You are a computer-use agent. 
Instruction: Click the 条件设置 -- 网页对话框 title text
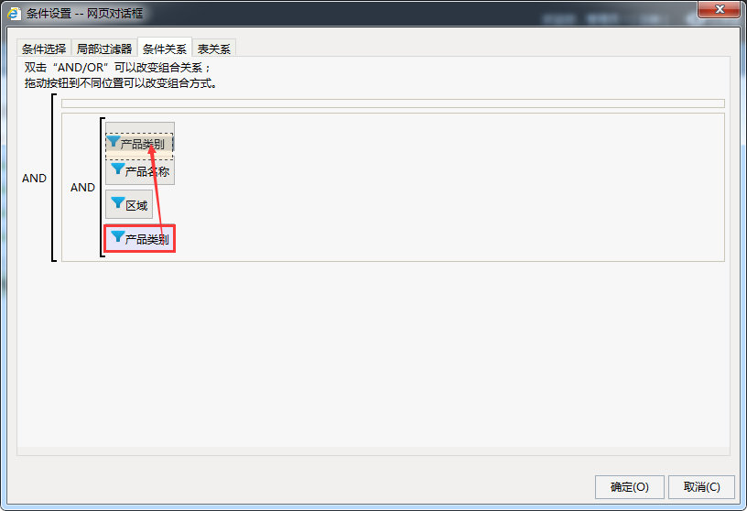pos(84,14)
